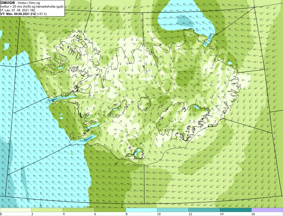
Task: Click the 0–2 m/s pale legend swatch
Action: [x=16, y=210]
